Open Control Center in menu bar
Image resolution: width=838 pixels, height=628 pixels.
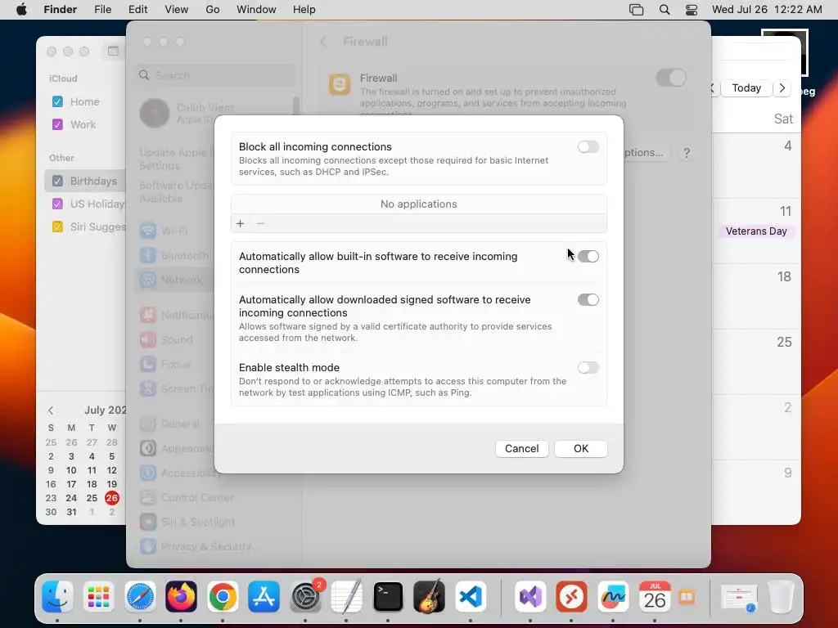(x=691, y=10)
